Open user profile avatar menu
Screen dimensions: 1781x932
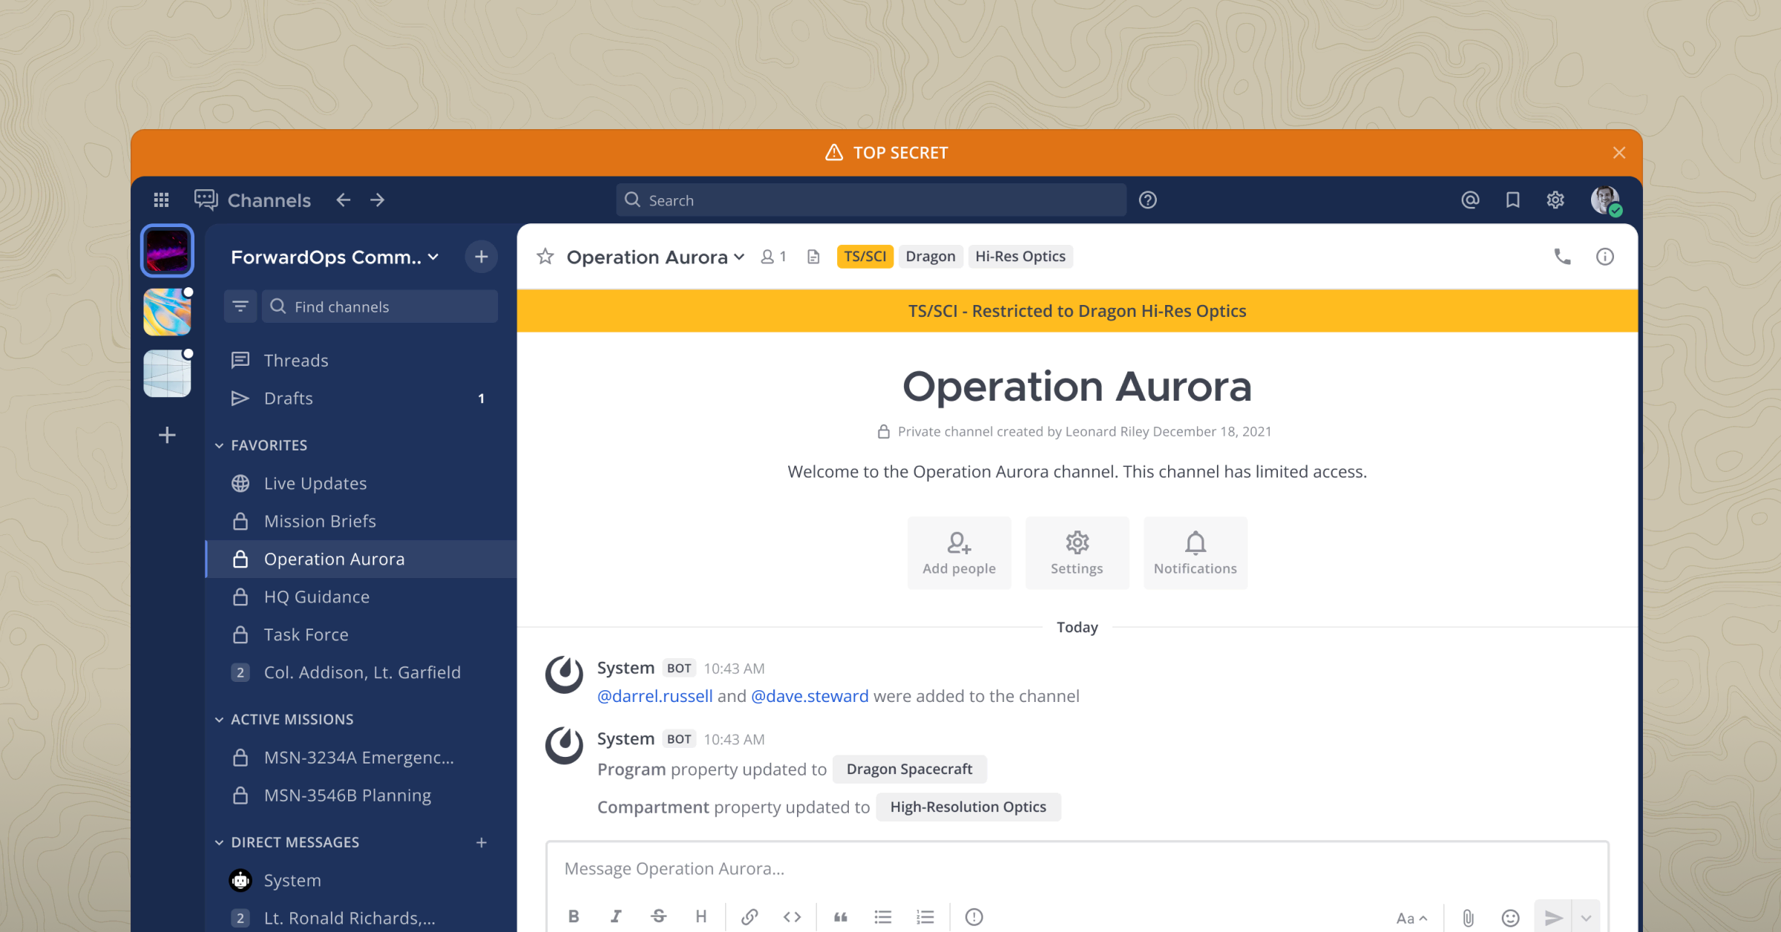[1605, 200]
